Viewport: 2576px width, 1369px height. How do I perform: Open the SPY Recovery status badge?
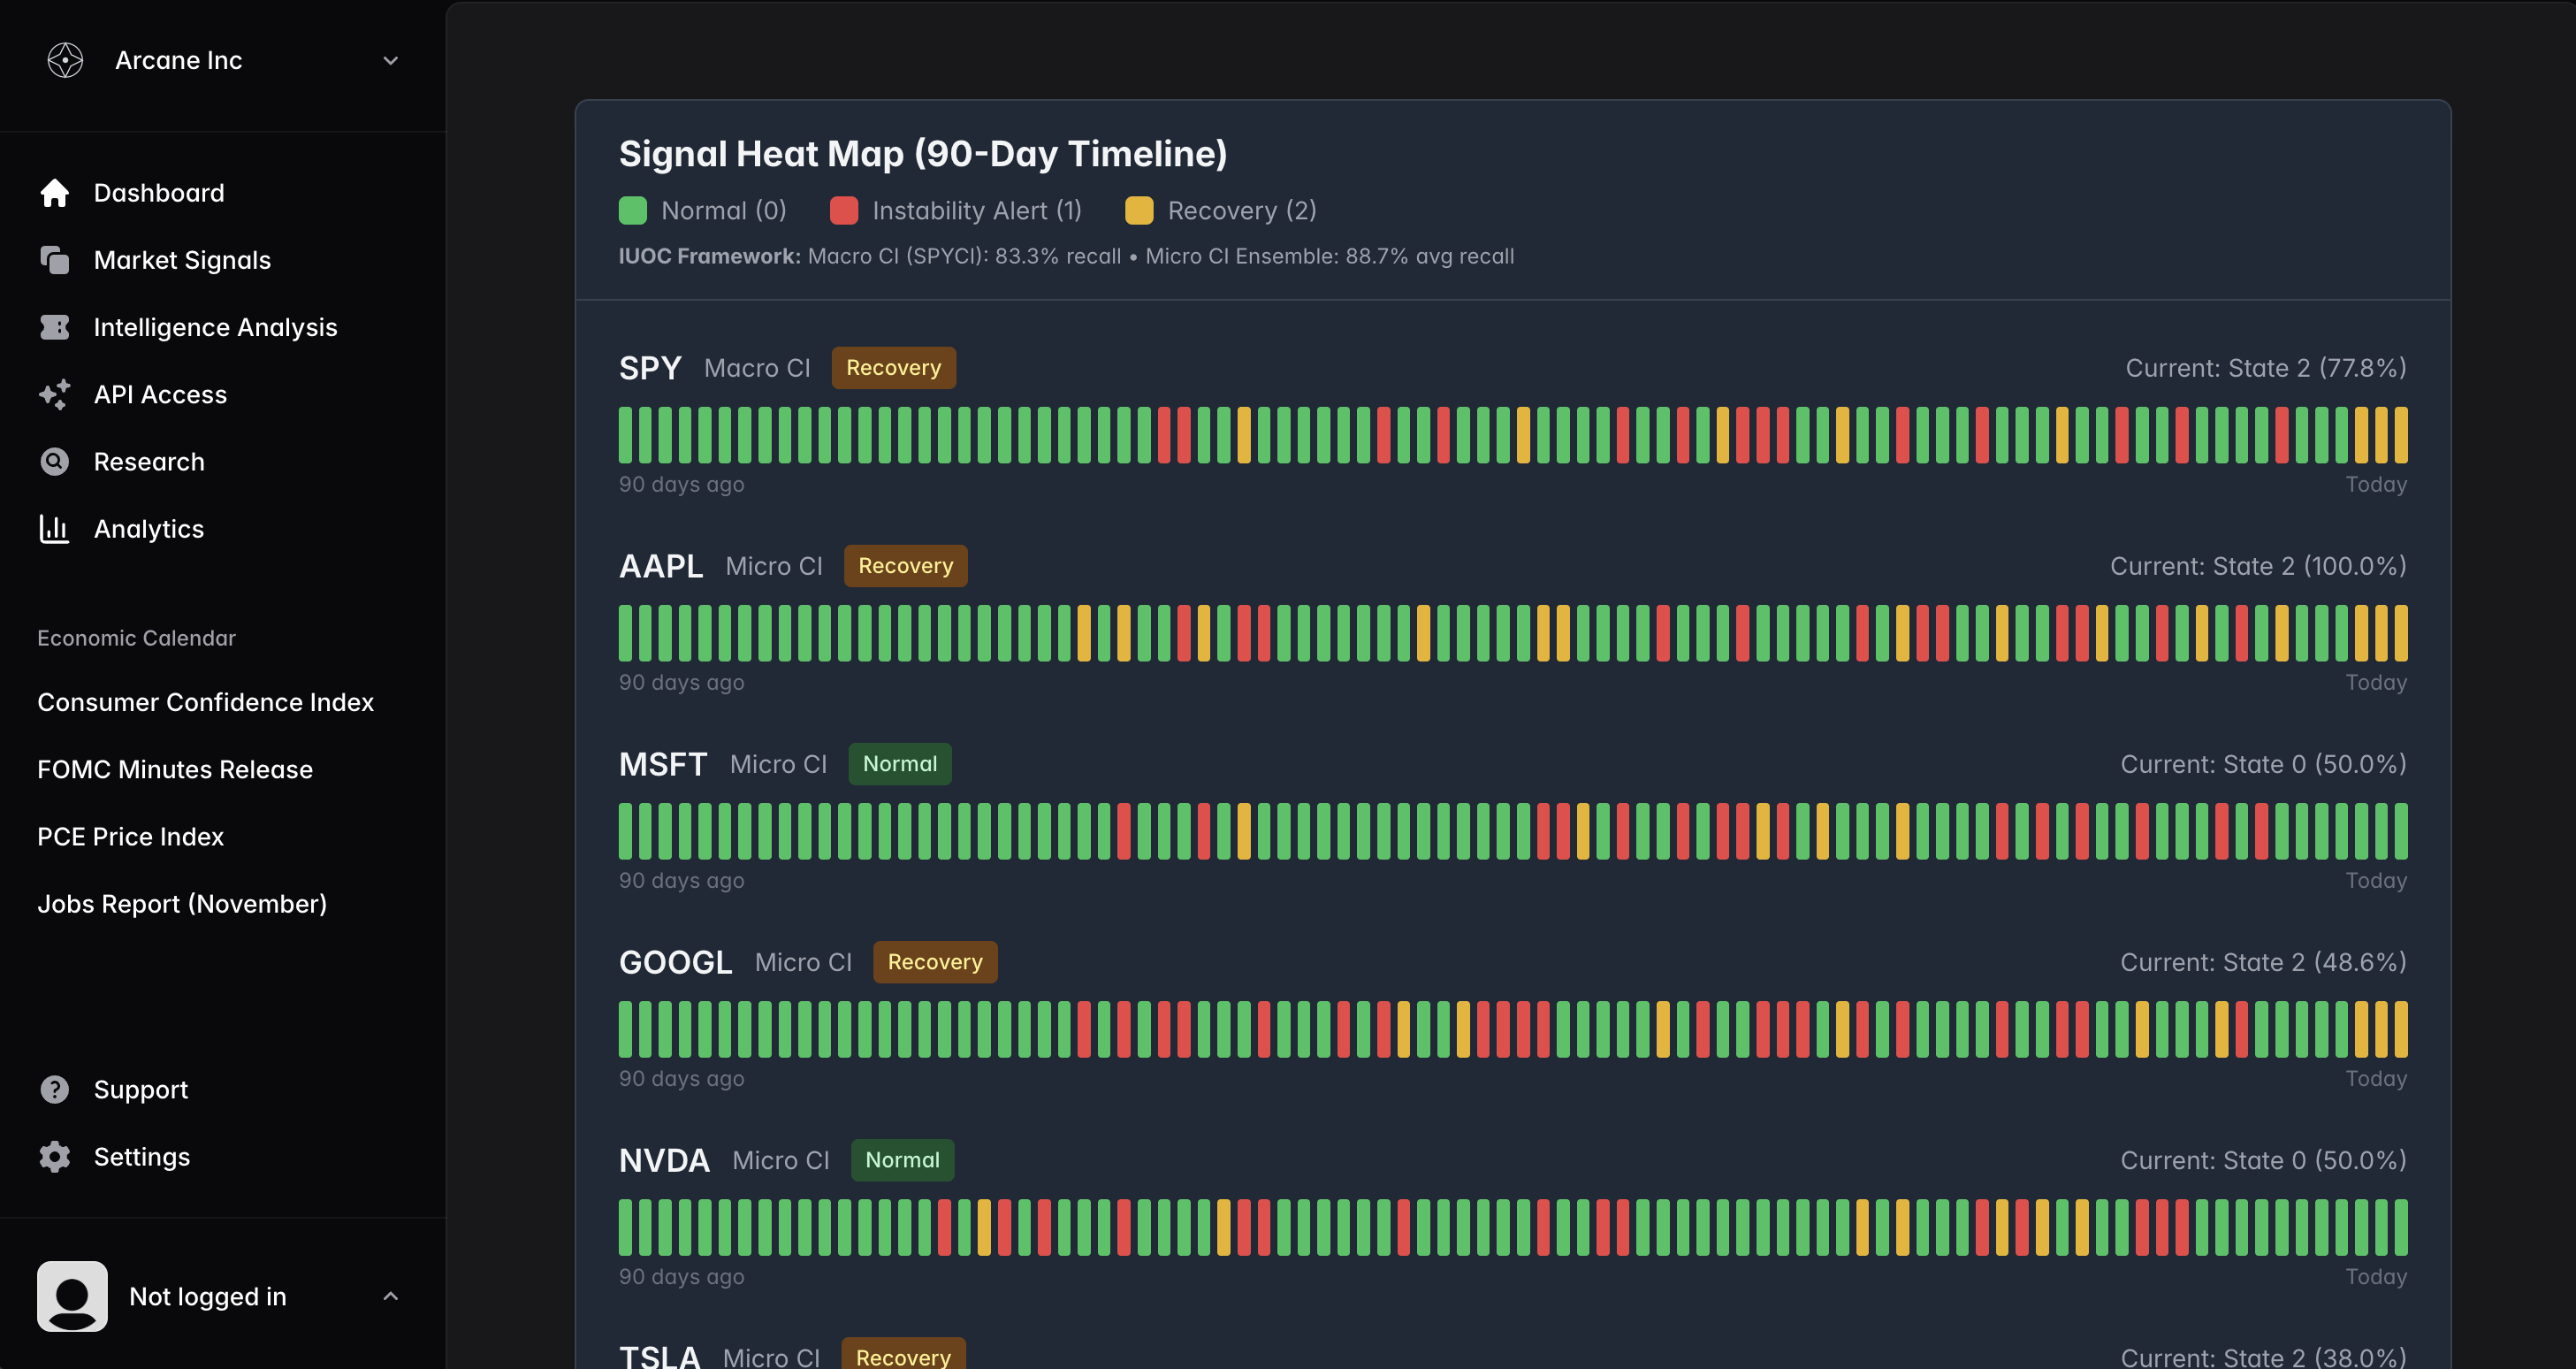click(893, 367)
